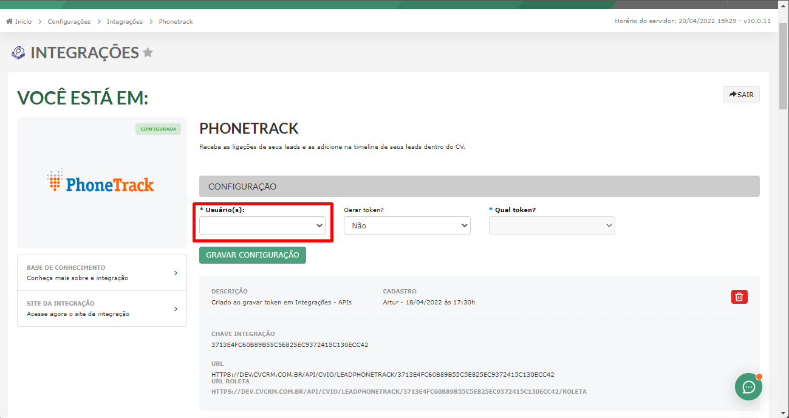The width and height of the screenshot is (789, 418).
Task: Click 'Artur - 18/04/2022 às 17:30h' text
Action: pos(429,302)
